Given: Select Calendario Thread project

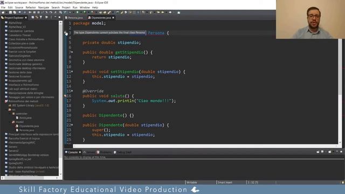Looking at the screenshot, I should tap(18, 35).
